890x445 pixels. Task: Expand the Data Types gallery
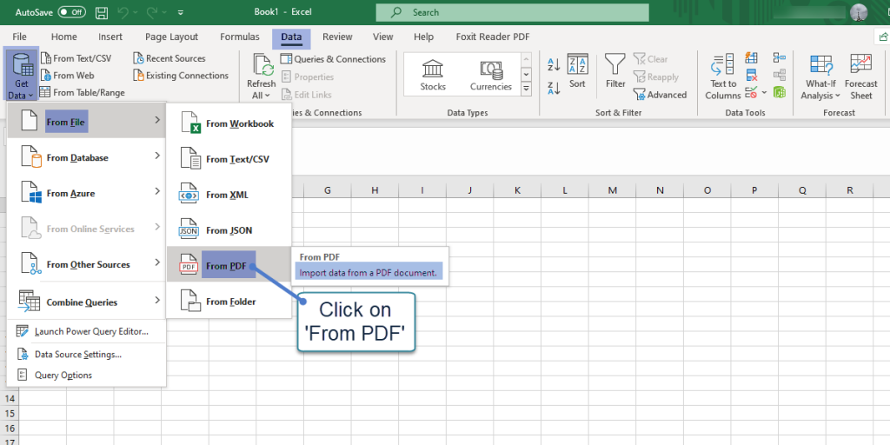pyautogui.click(x=526, y=89)
